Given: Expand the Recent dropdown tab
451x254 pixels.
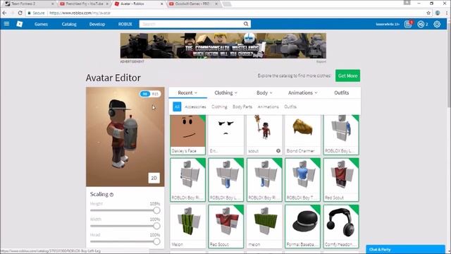Looking at the screenshot, I should click(187, 92).
